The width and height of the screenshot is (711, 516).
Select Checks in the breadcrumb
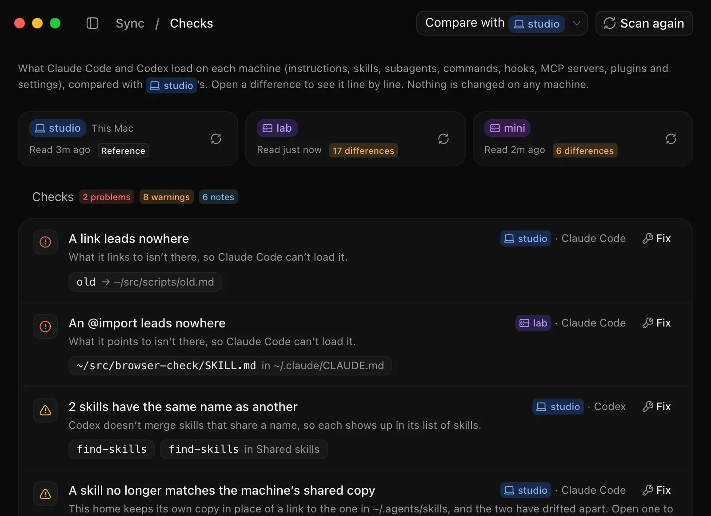point(192,23)
